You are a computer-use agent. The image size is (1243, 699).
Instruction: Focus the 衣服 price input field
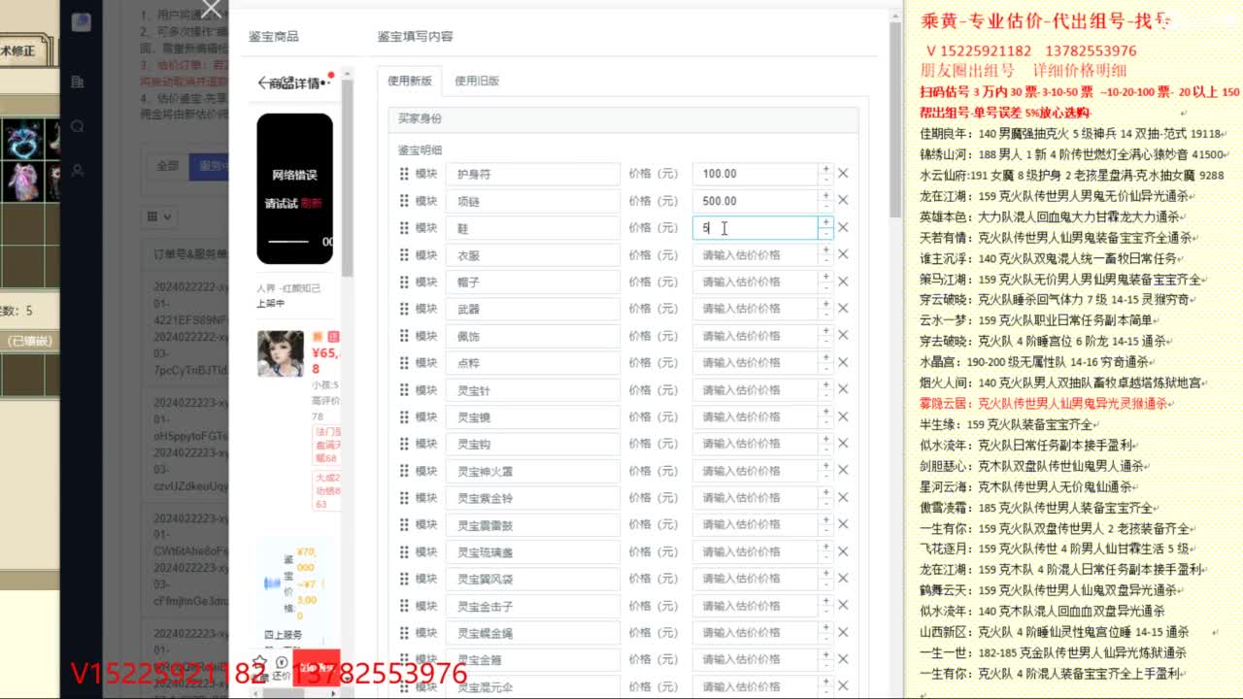tap(756, 254)
